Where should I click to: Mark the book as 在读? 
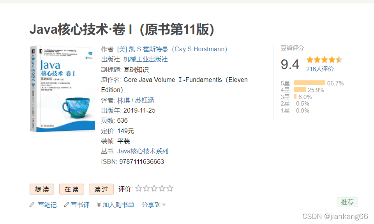72,189
